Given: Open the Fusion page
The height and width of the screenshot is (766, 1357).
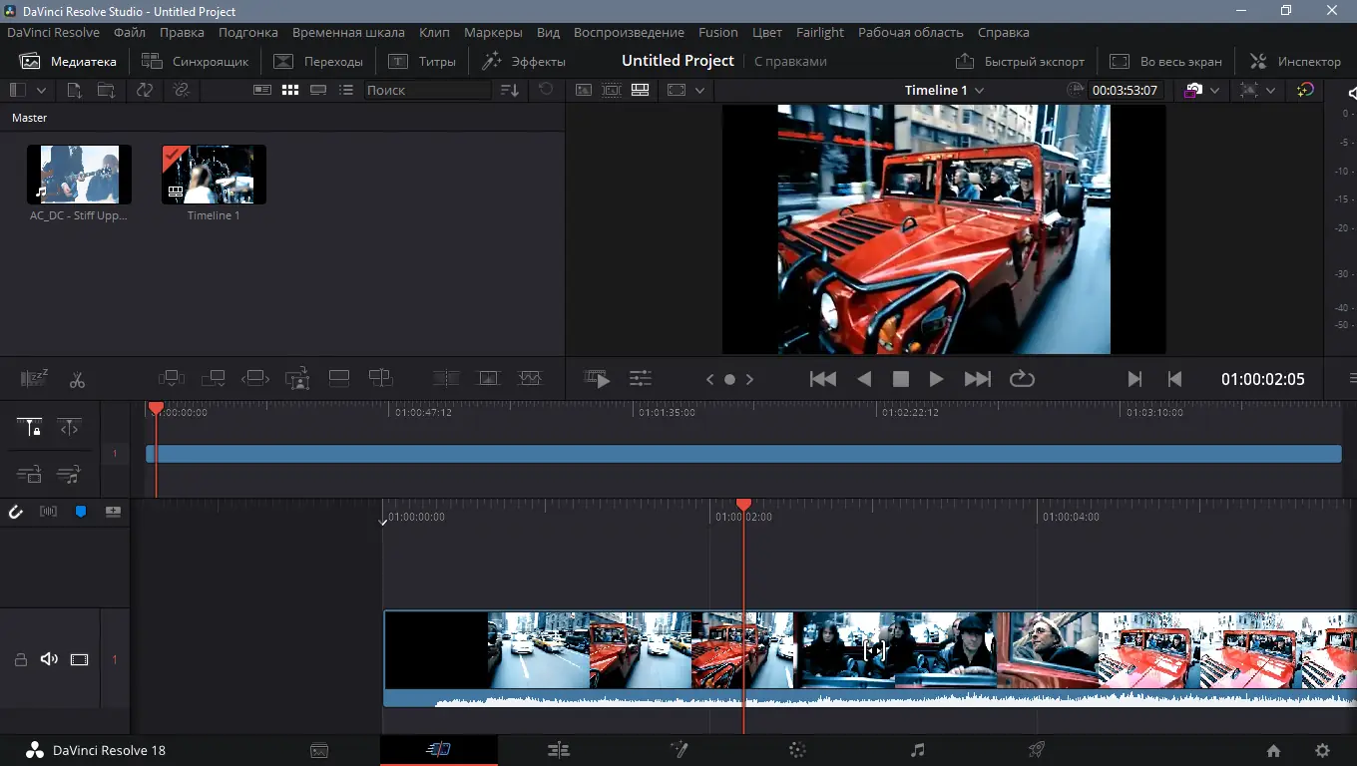Looking at the screenshot, I should (x=678, y=749).
